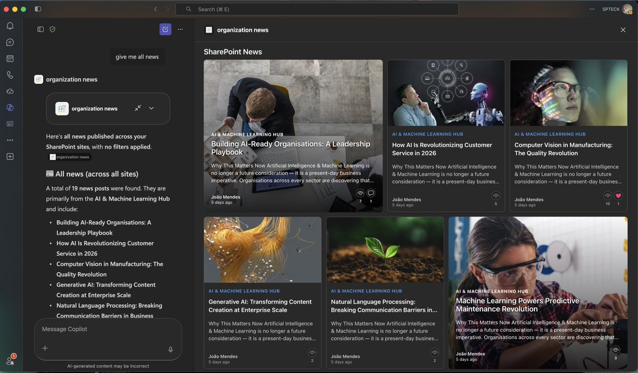This screenshot has width=638, height=373.
Task: Click 'Computer Vision in Manufacturing' bullet in chat list
Action: point(110,269)
